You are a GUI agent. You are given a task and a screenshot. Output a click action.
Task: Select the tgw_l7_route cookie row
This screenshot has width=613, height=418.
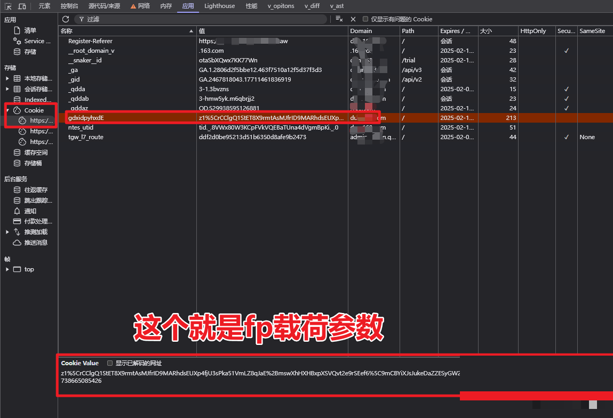86,137
